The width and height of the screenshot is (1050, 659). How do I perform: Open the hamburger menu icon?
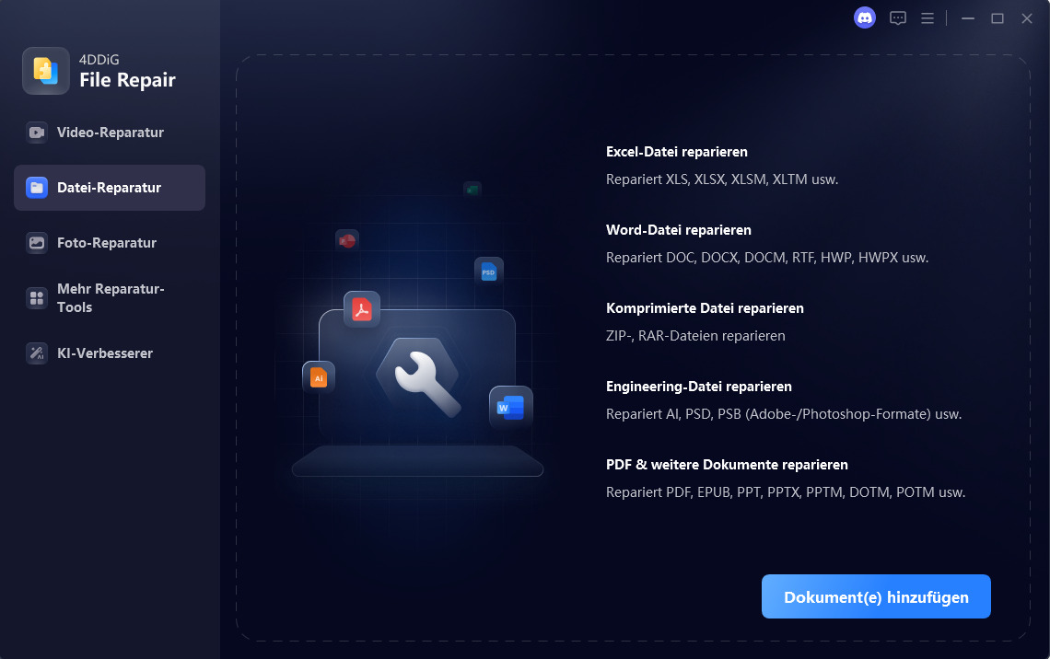click(927, 18)
